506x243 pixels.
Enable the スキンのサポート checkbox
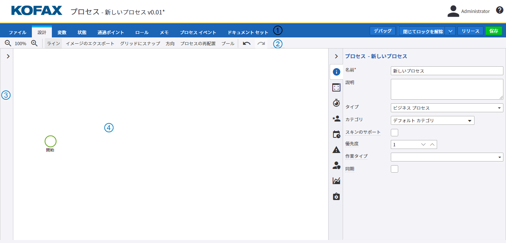coord(395,133)
